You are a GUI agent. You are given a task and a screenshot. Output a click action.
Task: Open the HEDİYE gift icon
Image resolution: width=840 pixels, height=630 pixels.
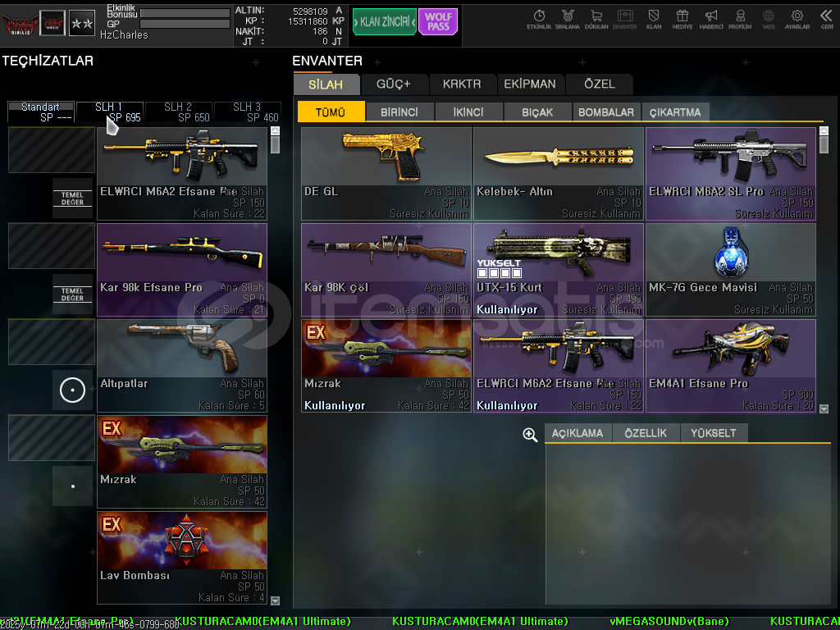(x=682, y=20)
